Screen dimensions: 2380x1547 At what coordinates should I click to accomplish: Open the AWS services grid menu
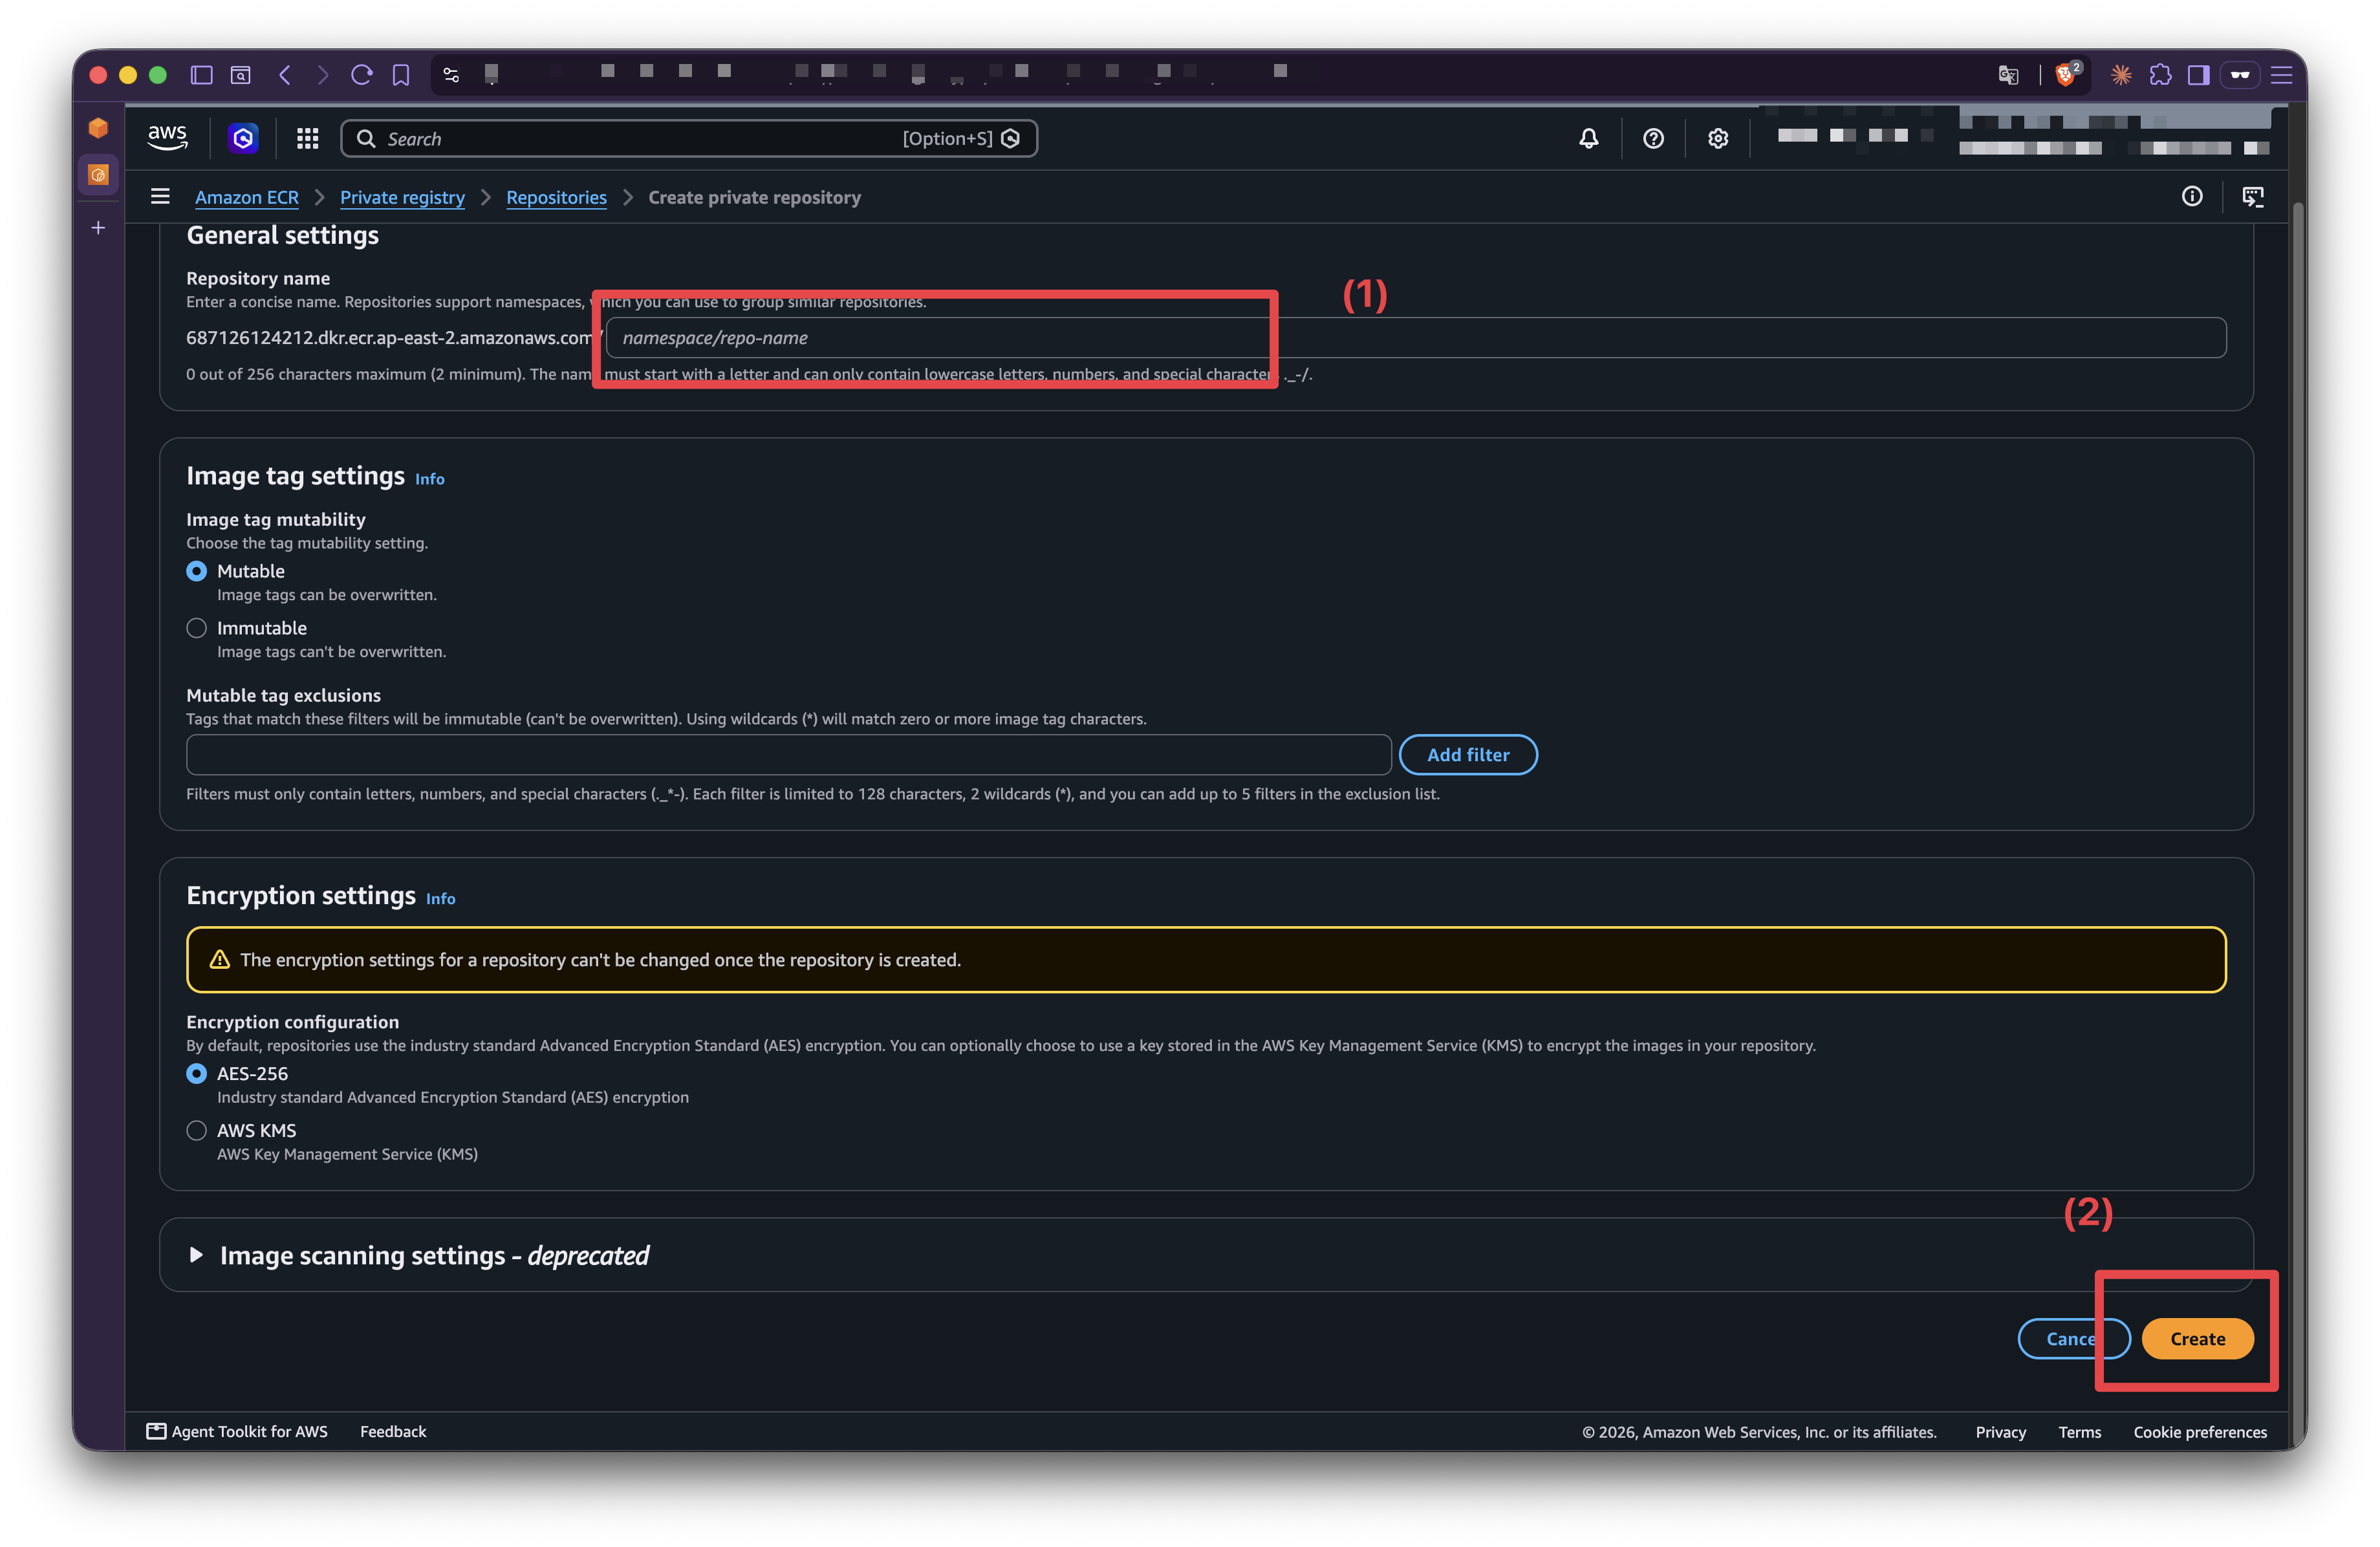pos(307,138)
